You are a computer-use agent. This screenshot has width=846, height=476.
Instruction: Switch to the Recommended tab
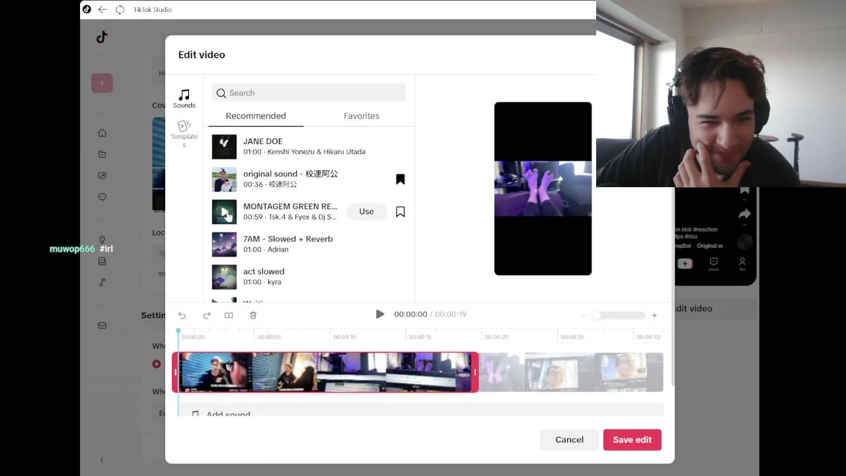[256, 116]
